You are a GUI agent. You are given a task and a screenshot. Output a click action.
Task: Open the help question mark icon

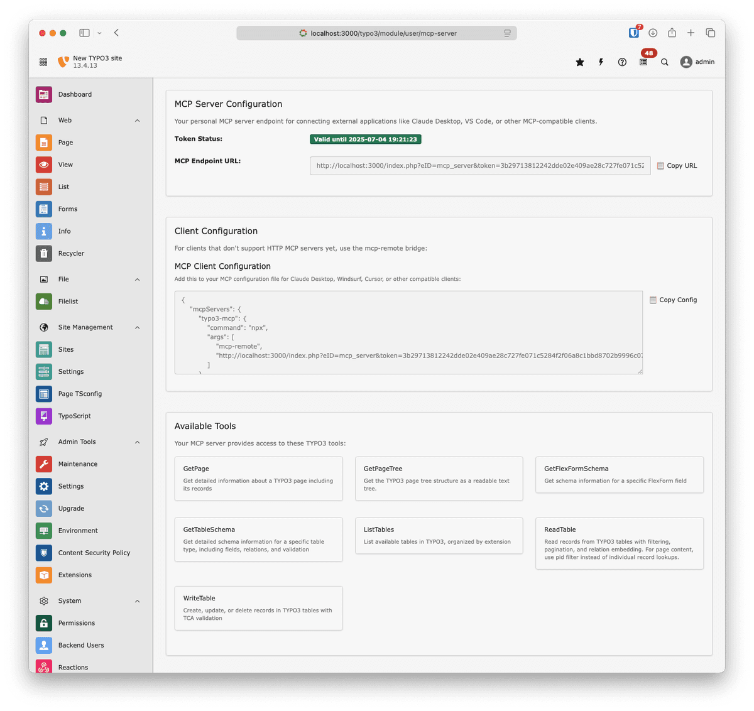622,62
